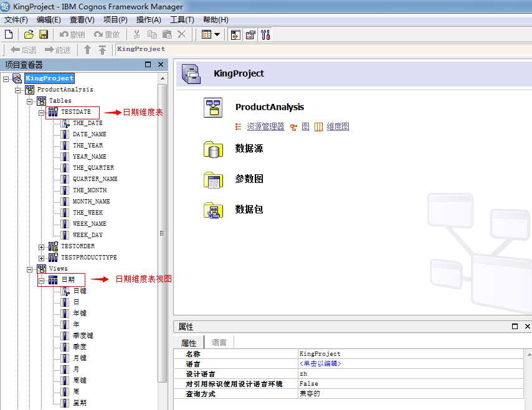Screen dimensions: 532x410
Task: Collapse the 日期 view query subject
Action: coord(41,281)
